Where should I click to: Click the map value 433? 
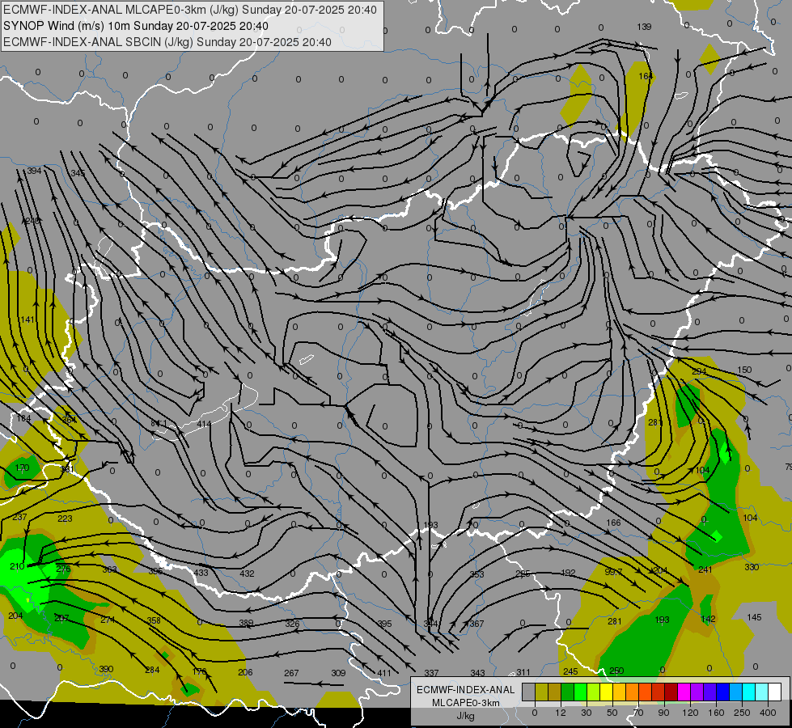201,573
